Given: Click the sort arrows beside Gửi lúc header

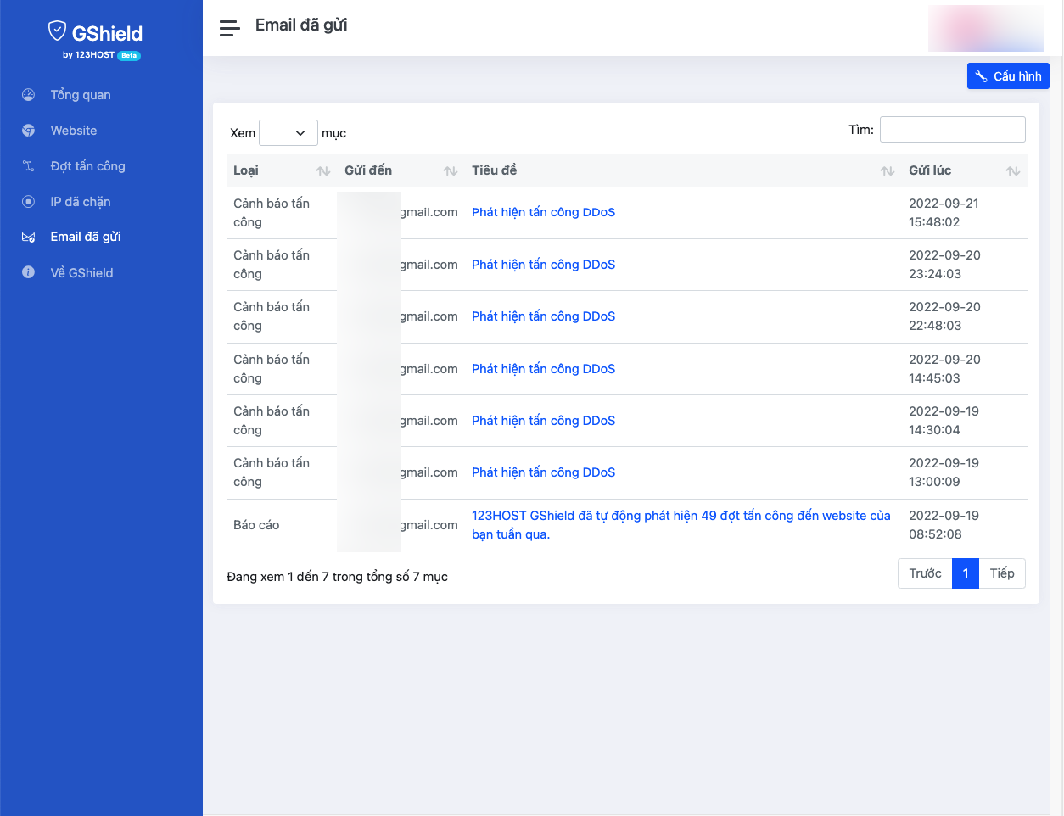Looking at the screenshot, I should (1012, 170).
